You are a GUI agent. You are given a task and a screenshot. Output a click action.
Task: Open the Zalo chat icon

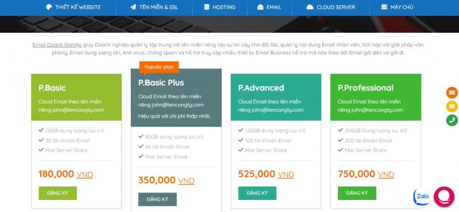click(422, 196)
